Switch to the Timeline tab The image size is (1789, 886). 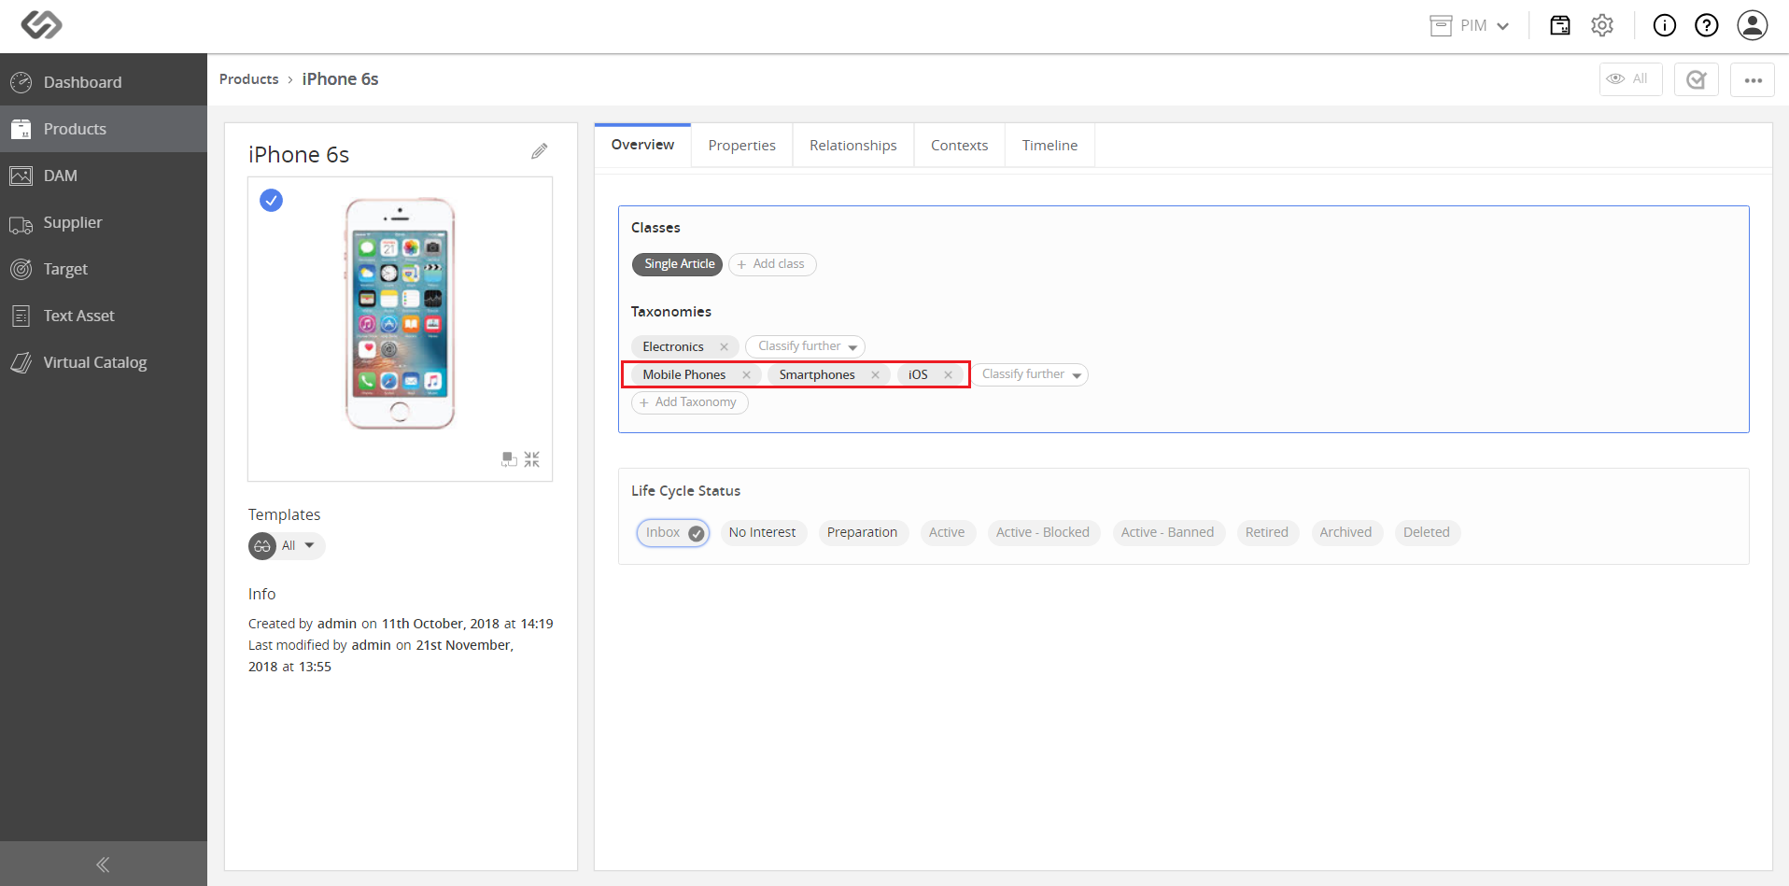tap(1049, 146)
